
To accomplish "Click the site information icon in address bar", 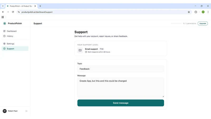I will (19, 12).
